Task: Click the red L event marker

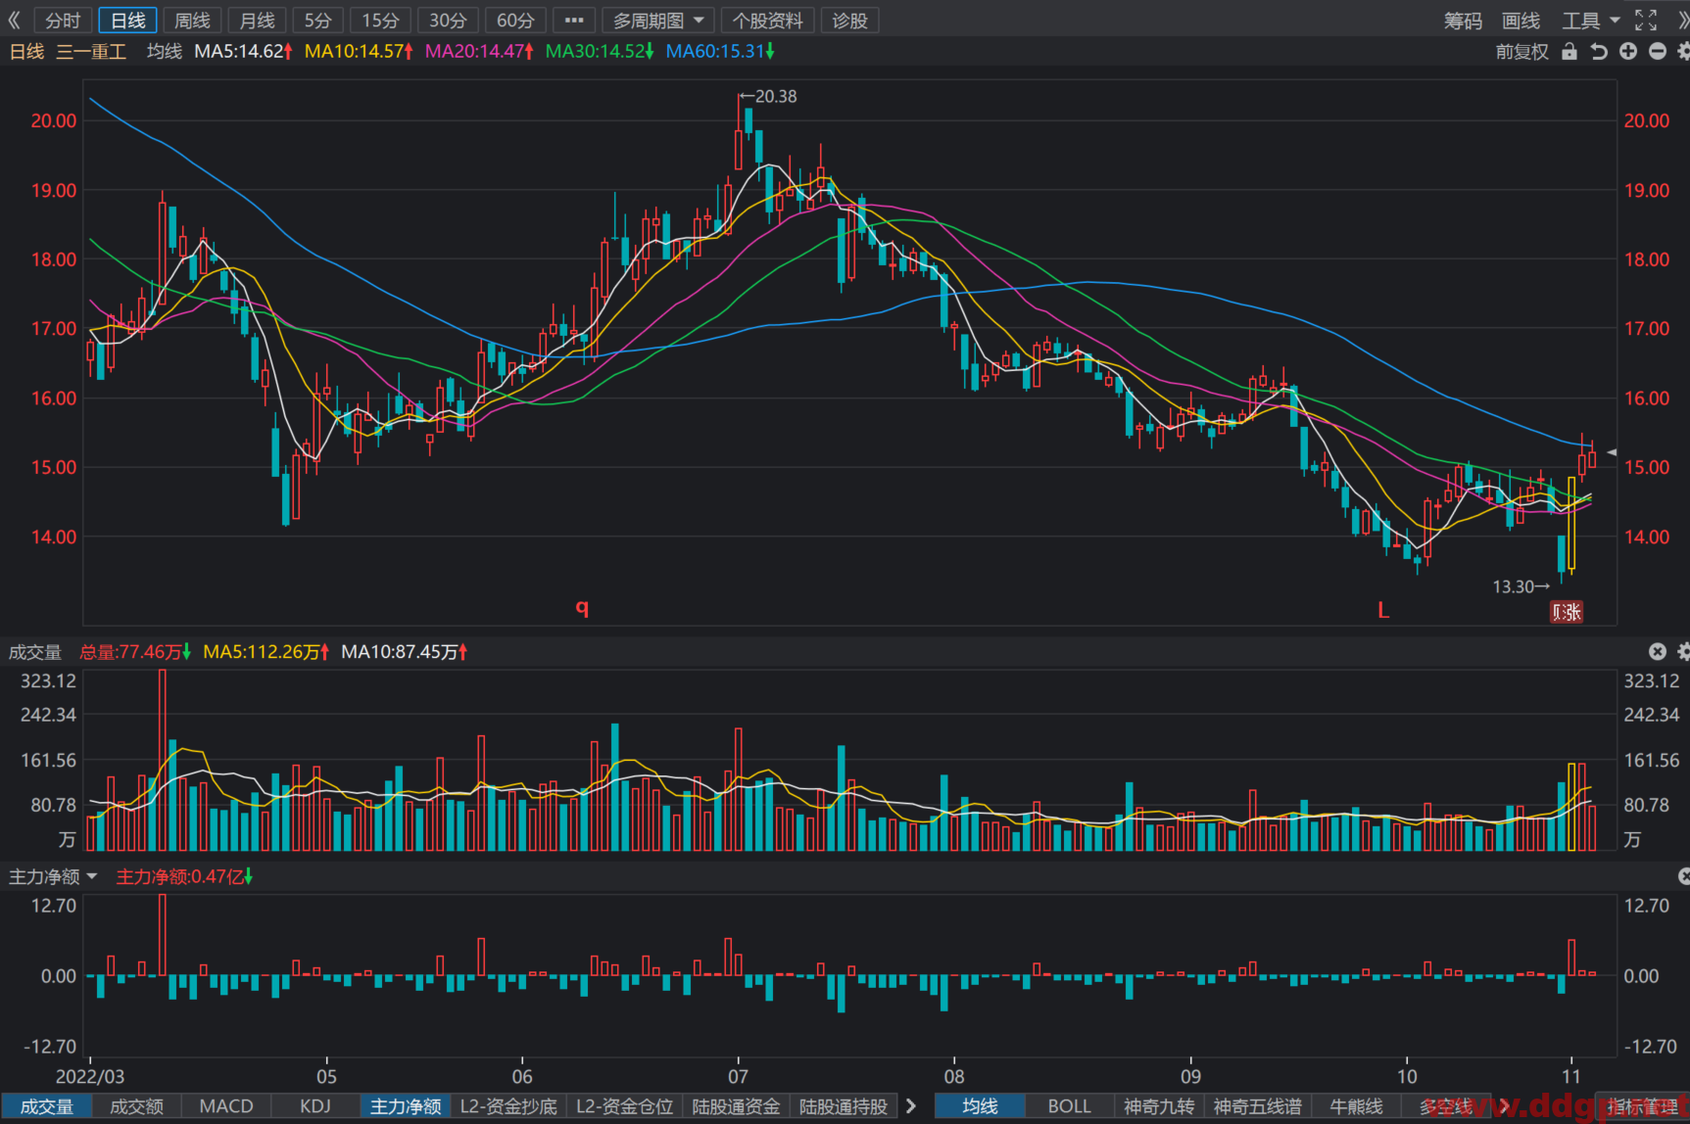Action: click(1383, 611)
